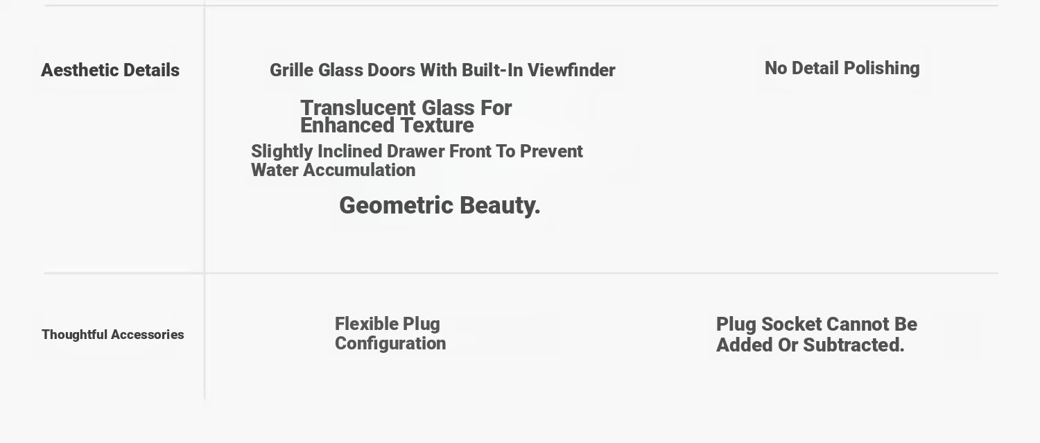Click the "Aesthetic Details" row heading
The height and width of the screenshot is (443, 1040).
pyautogui.click(x=110, y=70)
